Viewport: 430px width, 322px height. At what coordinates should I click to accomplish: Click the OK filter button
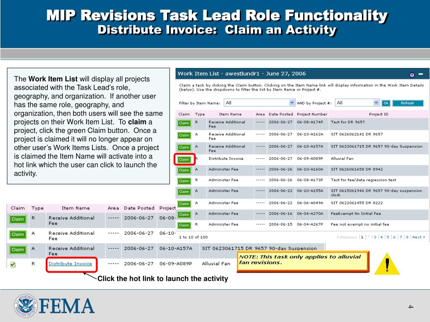point(386,103)
